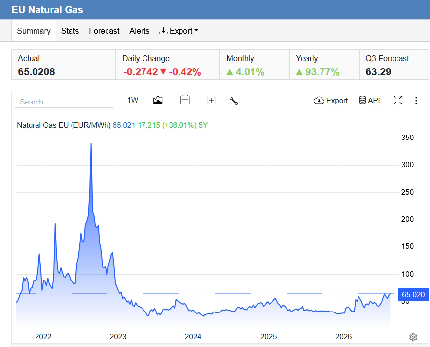Open the Alerts tab
The width and height of the screenshot is (430, 347).
click(x=140, y=31)
